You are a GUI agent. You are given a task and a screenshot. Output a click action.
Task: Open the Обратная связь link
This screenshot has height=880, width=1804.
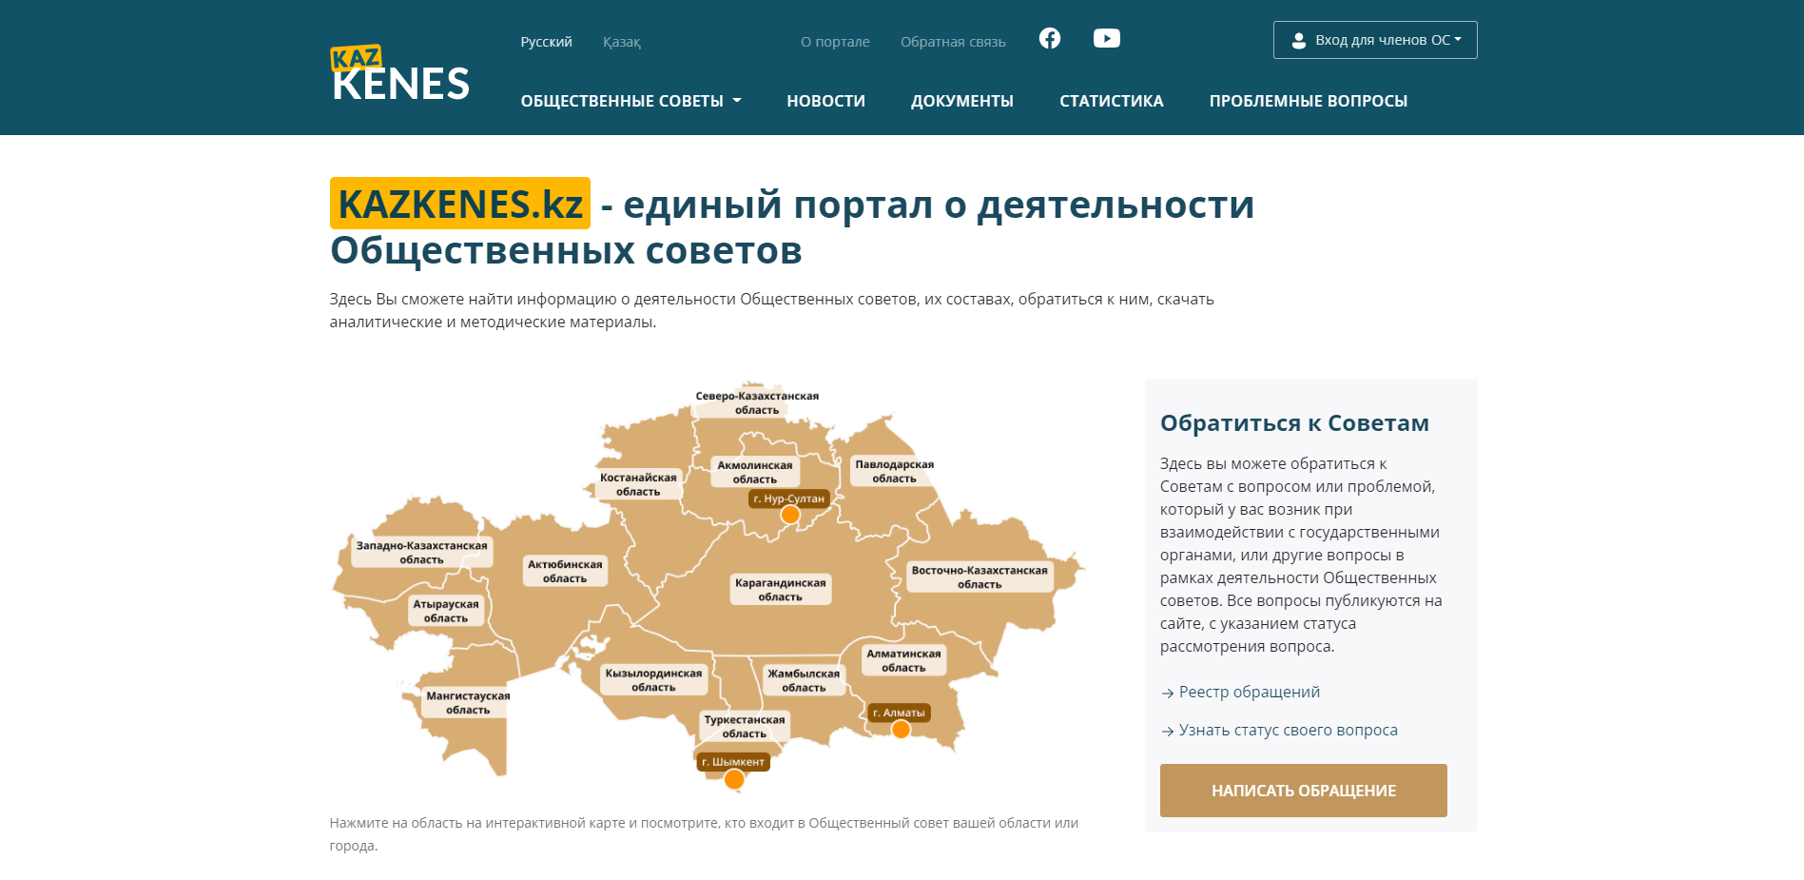point(953,42)
